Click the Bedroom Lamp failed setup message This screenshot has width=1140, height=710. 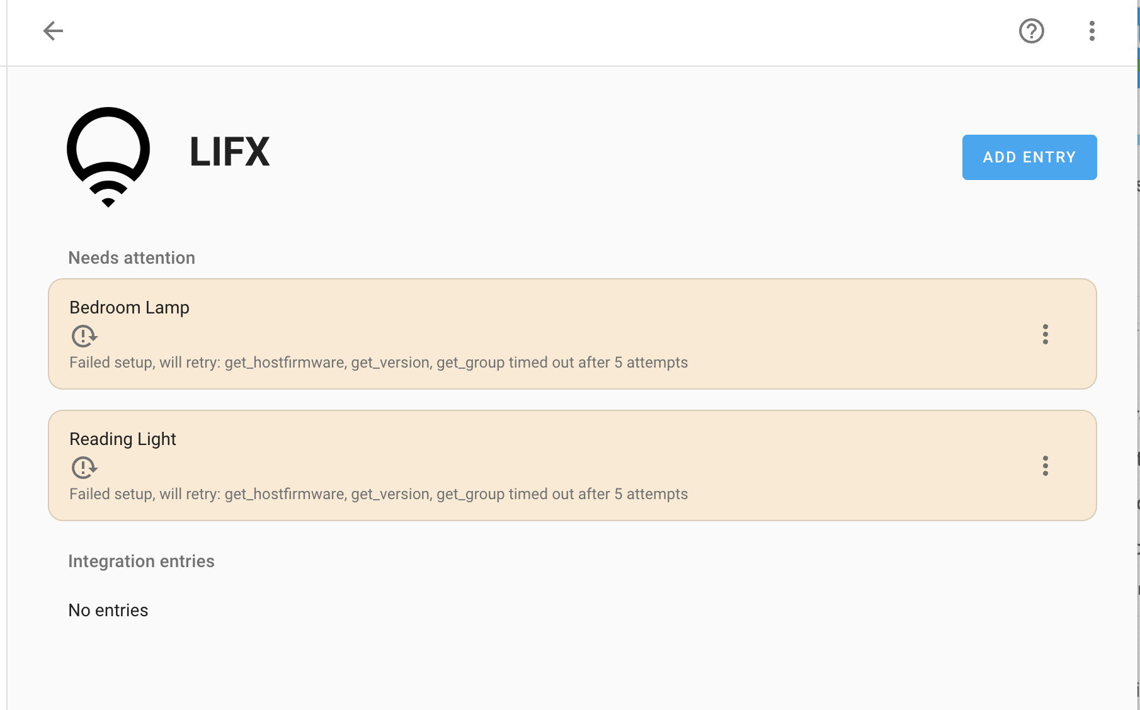[379, 363]
